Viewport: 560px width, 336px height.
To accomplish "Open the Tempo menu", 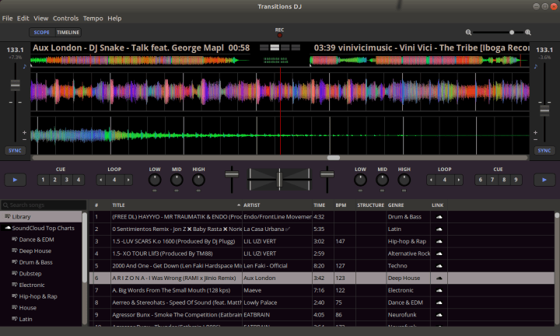I will (x=93, y=18).
